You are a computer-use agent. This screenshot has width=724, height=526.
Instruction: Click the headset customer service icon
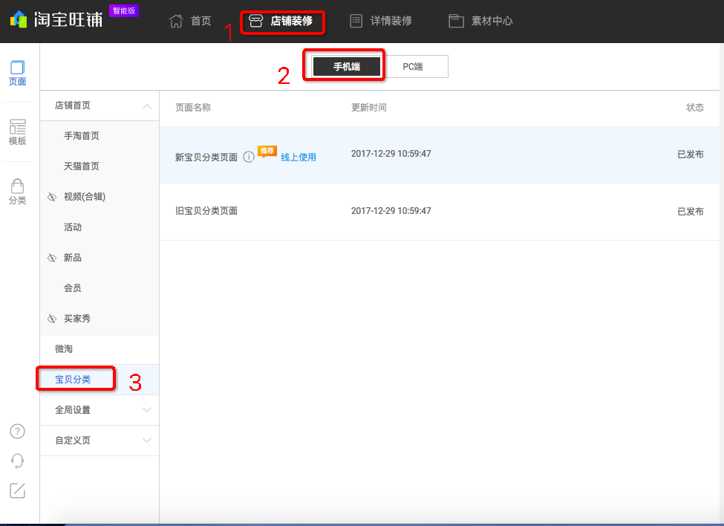18,461
